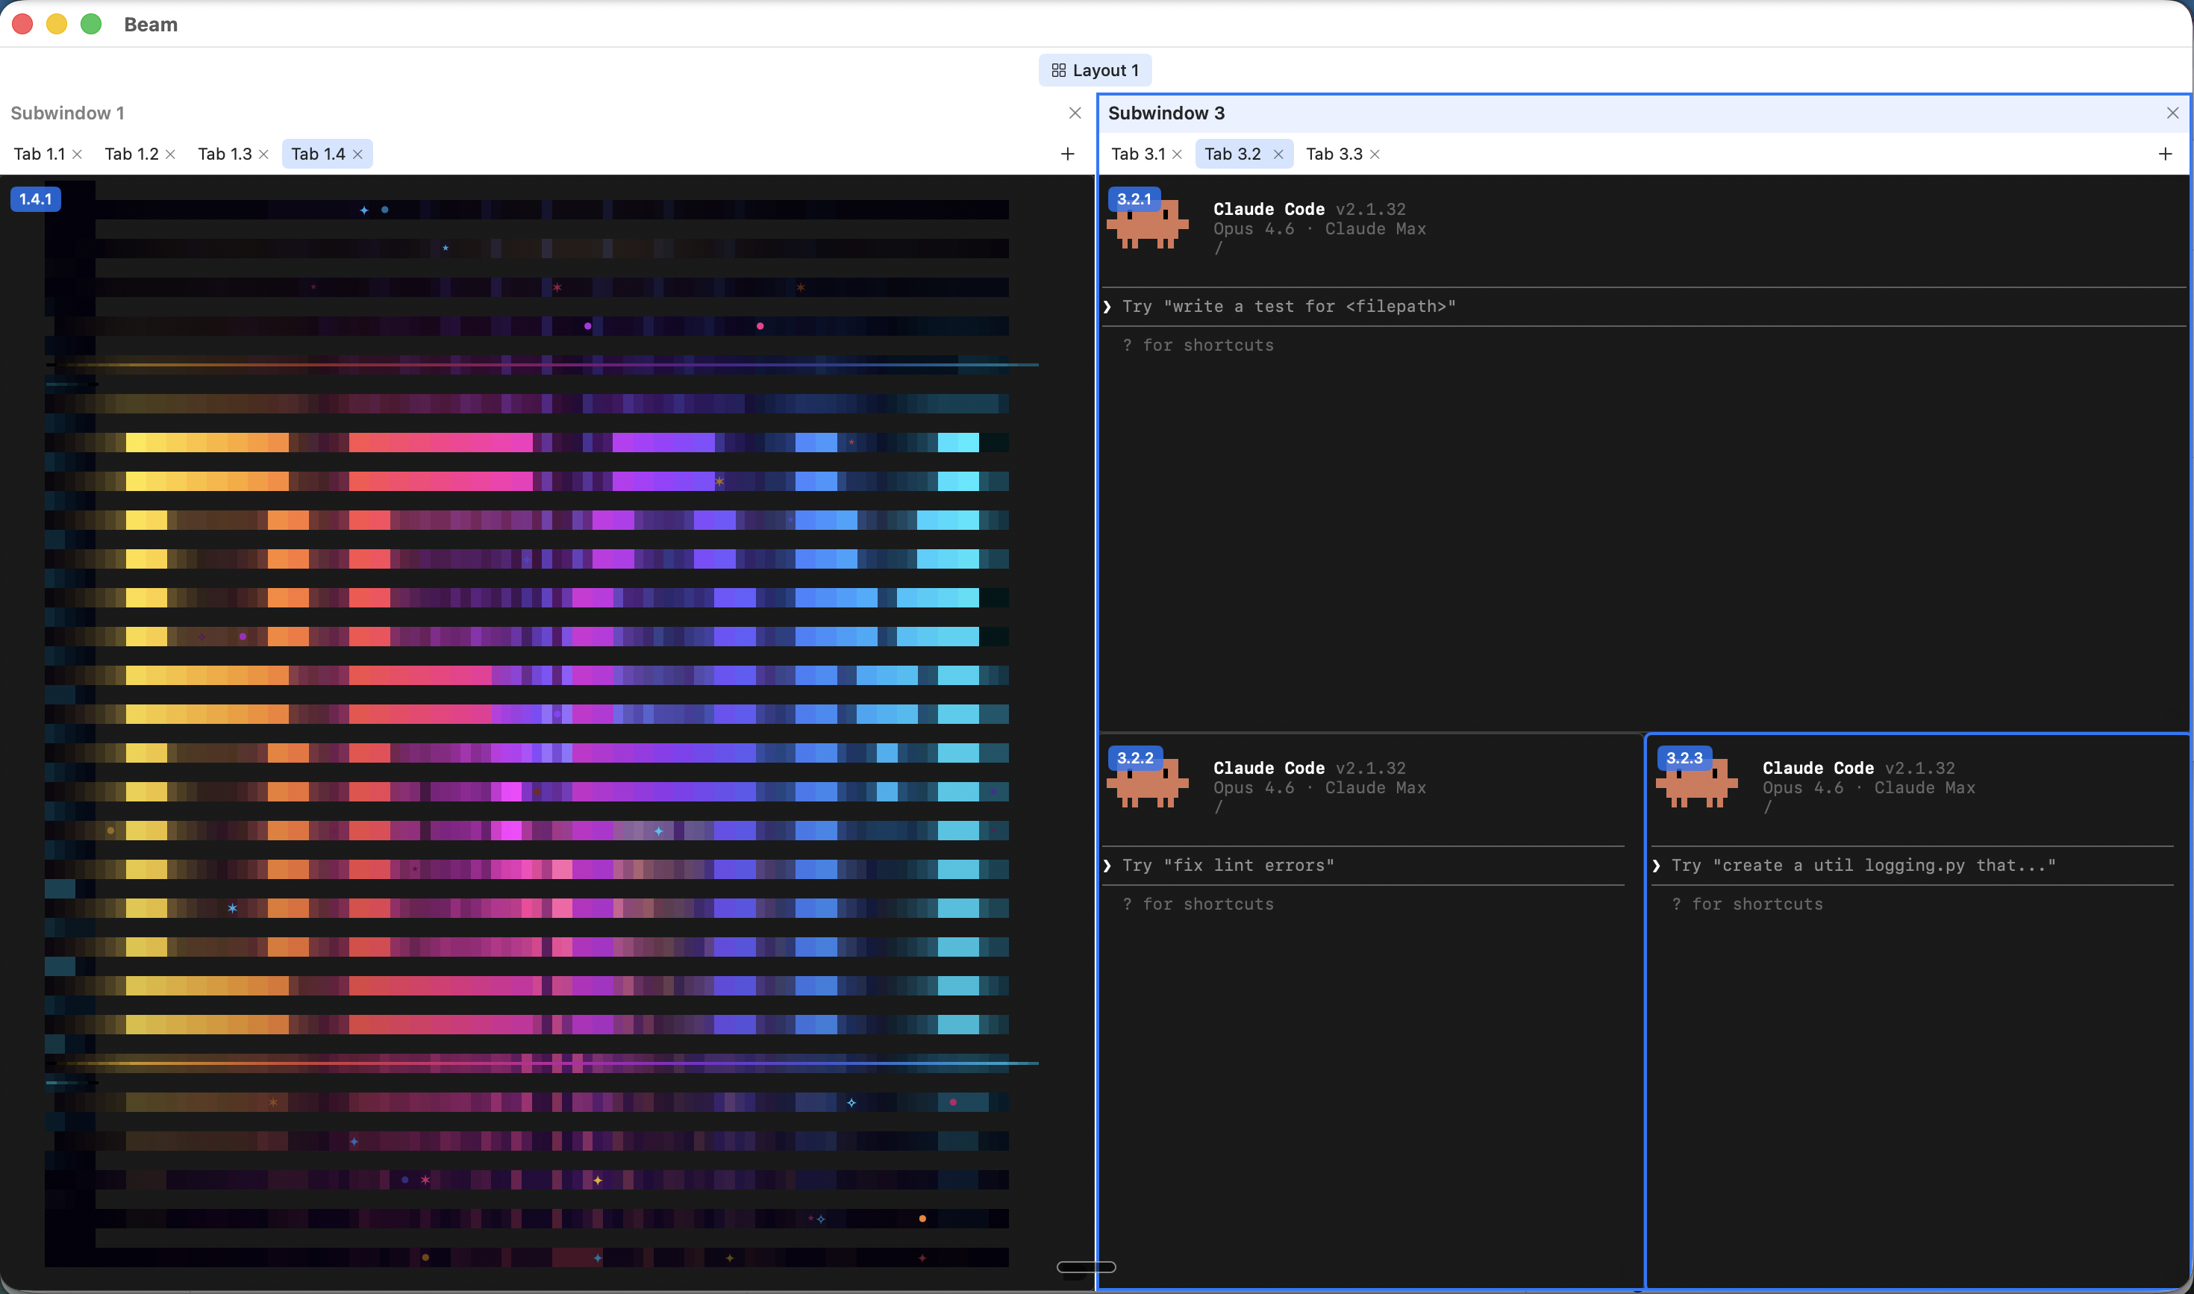2194x1294 pixels.
Task: Close Tab 3.2
Action: pyautogui.click(x=1278, y=154)
